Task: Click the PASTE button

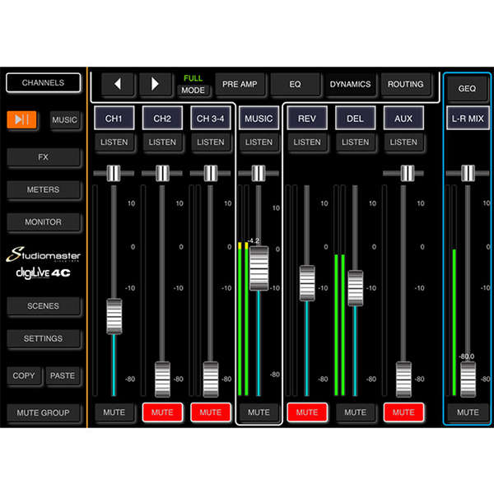Action: (63, 375)
